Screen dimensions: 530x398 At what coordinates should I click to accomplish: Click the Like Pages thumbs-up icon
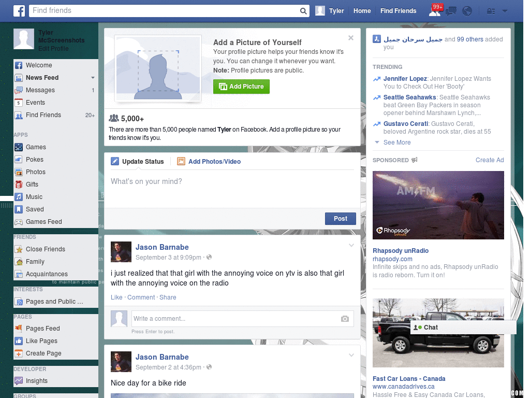pyautogui.click(x=19, y=341)
